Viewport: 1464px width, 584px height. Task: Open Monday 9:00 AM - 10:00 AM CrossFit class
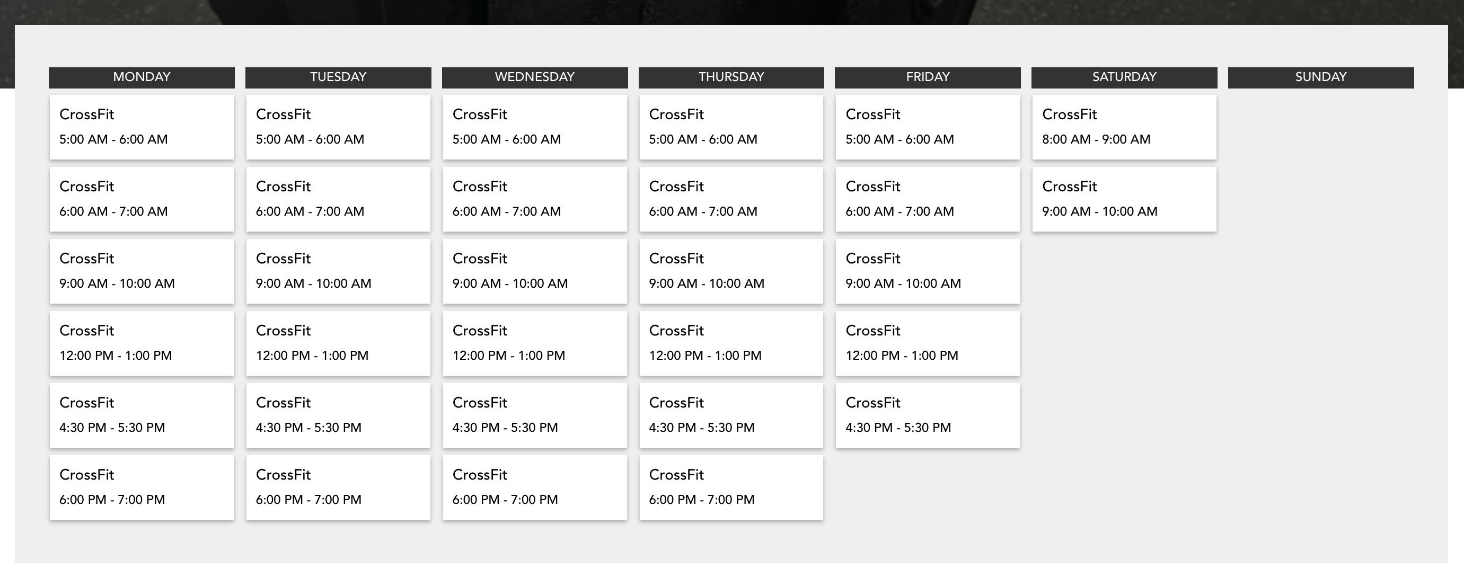pyautogui.click(x=142, y=271)
